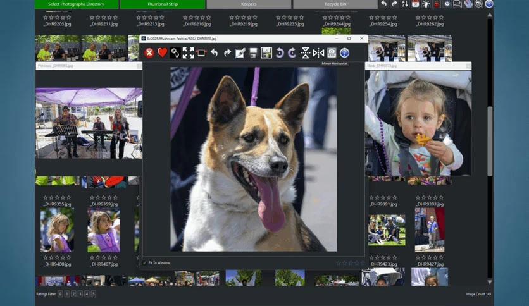Click the red X reject icon

pyautogui.click(x=149, y=53)
